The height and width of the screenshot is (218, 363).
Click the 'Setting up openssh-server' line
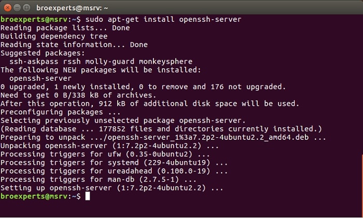pos(111,188)
